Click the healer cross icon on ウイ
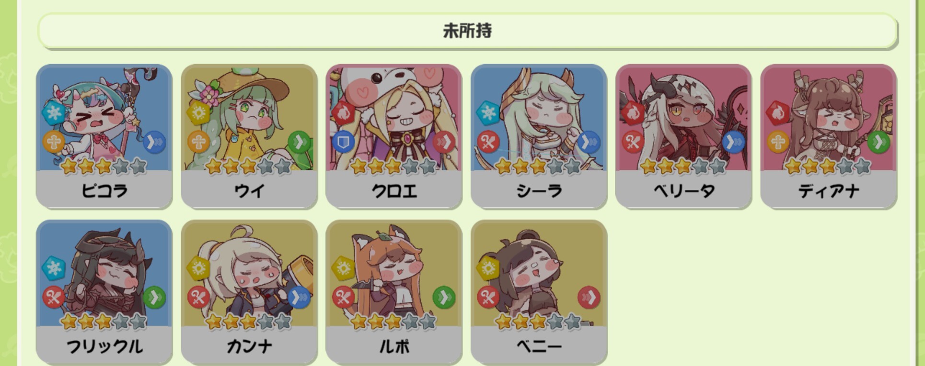 (x=198, y=142)
